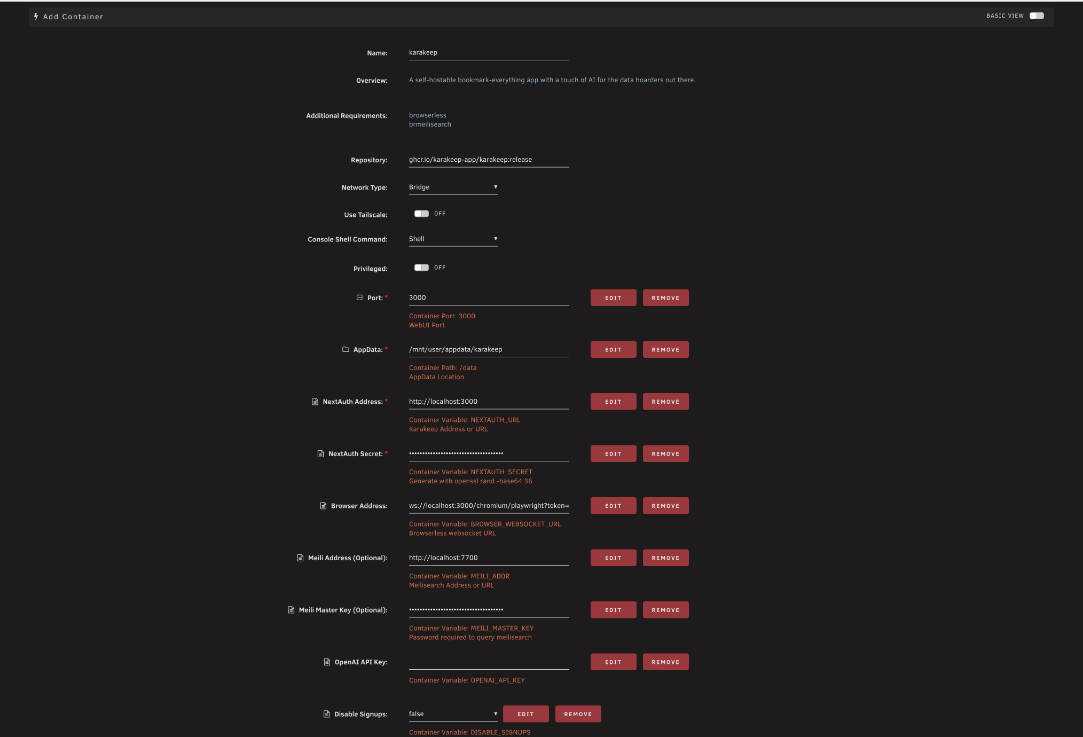Click Edit button for AppData
This screenshot has width=1083, height=737.
[613, 350]
